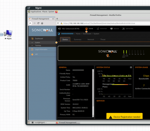Collapse the sidebar with the hamburger icon
The image size is (150, 131).
59,28
